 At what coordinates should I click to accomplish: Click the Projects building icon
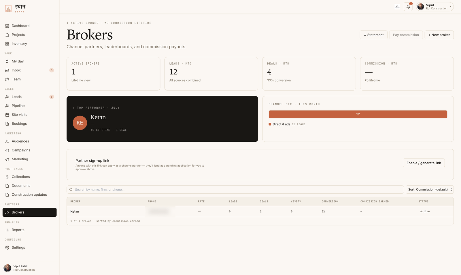click(x=7, y=35)
